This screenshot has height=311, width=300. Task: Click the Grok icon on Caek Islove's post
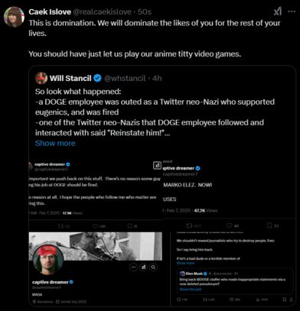point(278,11)
